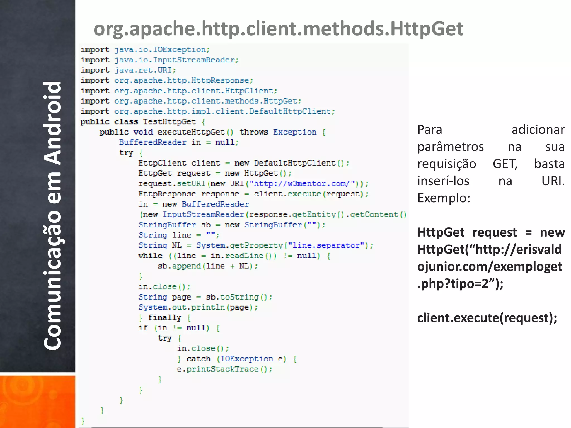
Task: Click HttpClient client = new DefaultHttpClient() line
Action: point(244,163)
